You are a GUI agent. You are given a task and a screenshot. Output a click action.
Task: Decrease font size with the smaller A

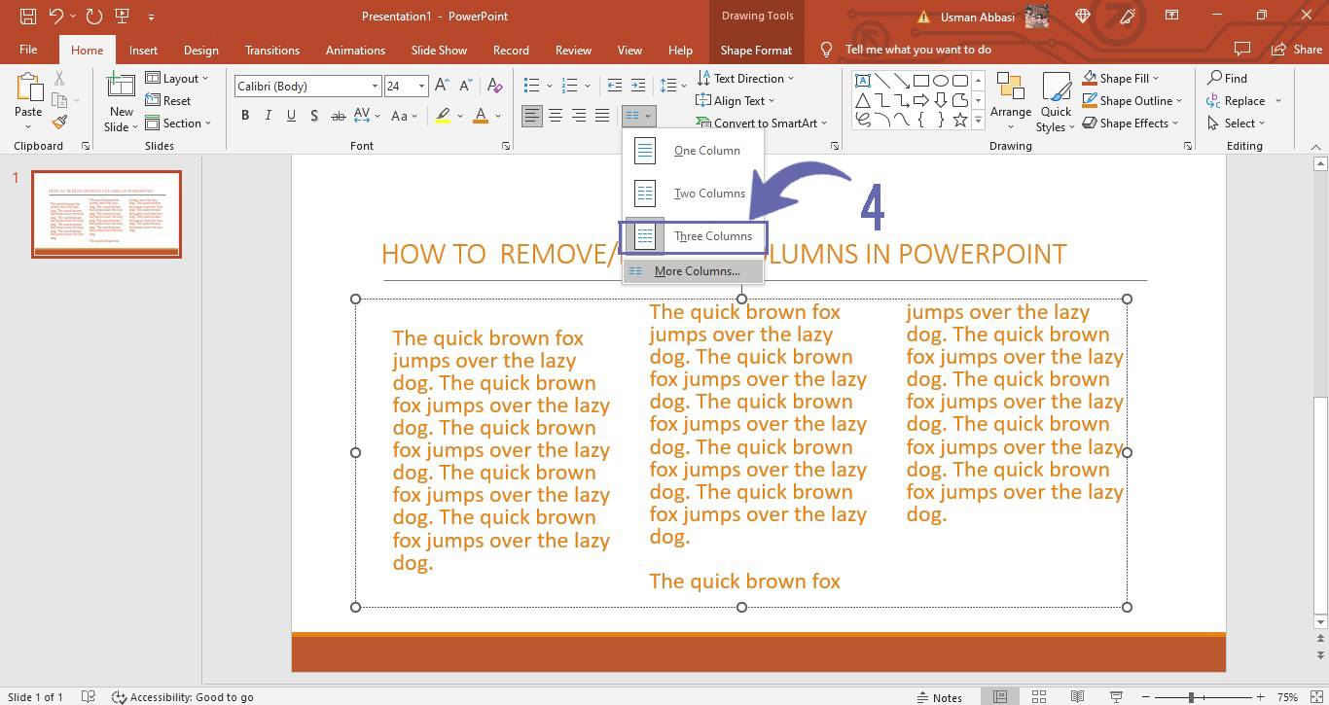coord(464,86)
